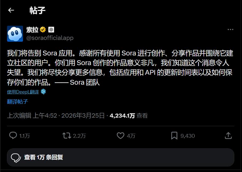Click the gold verified badge beside 索拉
Image resolution: width=242 pixels, height=172 pixels.
pyautogui.click(x=43, y=30)
